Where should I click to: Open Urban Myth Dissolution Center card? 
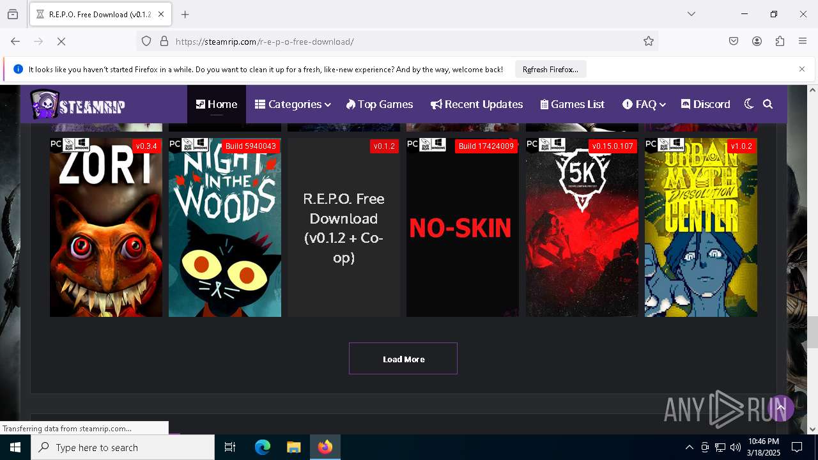coord(701,227)
